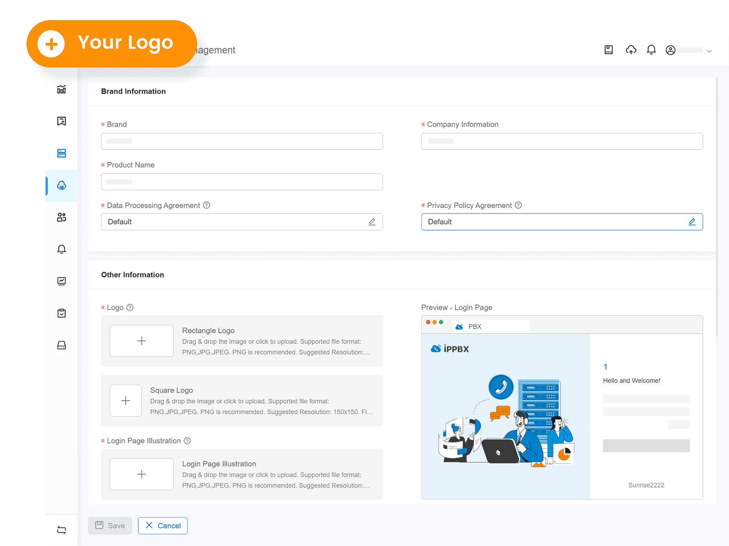729x546 pixels.
Task: Show the Logo help tooltip icon
Action: point(130,308)
